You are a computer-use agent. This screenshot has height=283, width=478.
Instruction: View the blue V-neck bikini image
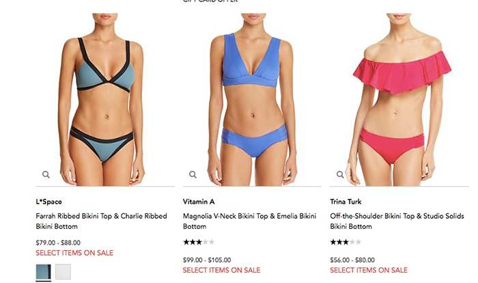(252, 100)
